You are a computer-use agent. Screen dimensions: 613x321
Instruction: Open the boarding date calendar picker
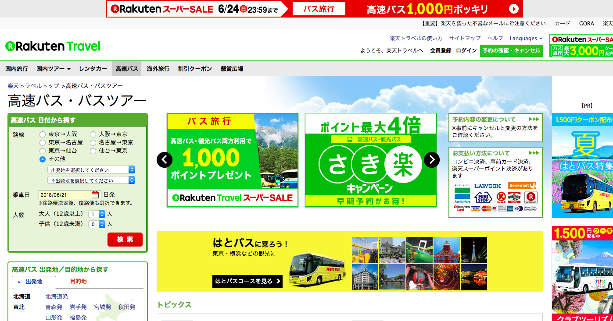pos(95,194)
